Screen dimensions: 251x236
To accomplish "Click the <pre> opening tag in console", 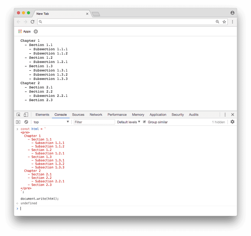I will click(x=25, y=132).
